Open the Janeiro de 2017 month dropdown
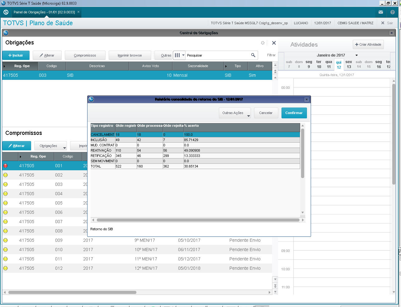 pos(356,55)
